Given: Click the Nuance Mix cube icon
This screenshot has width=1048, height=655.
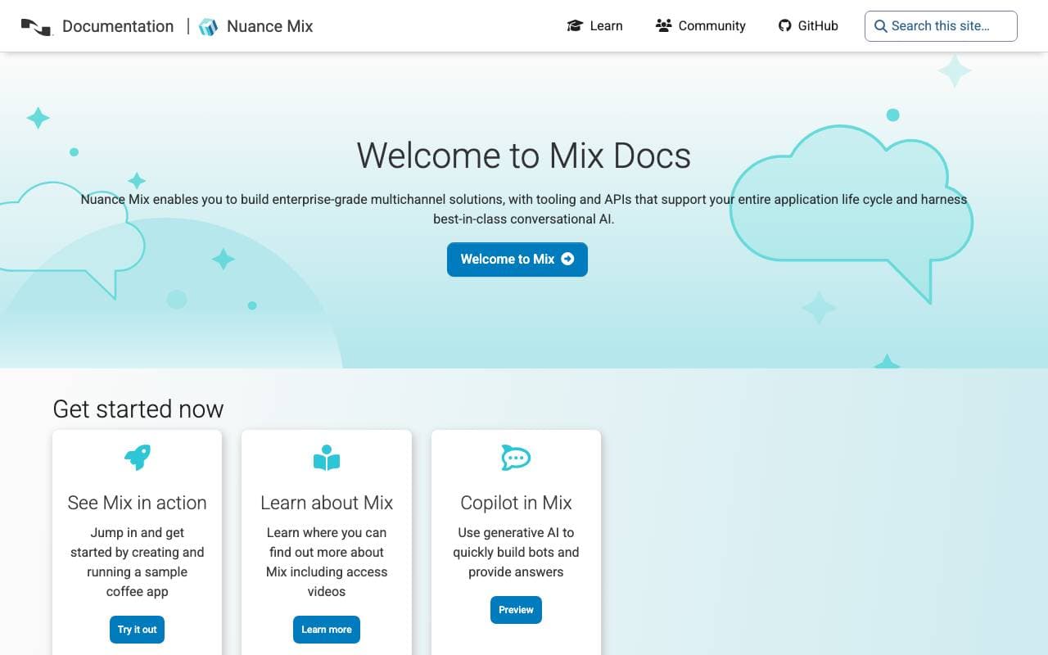Looking at the screenshot, I should point(208,27).
